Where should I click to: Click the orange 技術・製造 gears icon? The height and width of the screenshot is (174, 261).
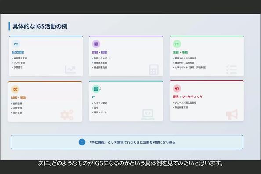pyautogui.click(x=15, y=89)
